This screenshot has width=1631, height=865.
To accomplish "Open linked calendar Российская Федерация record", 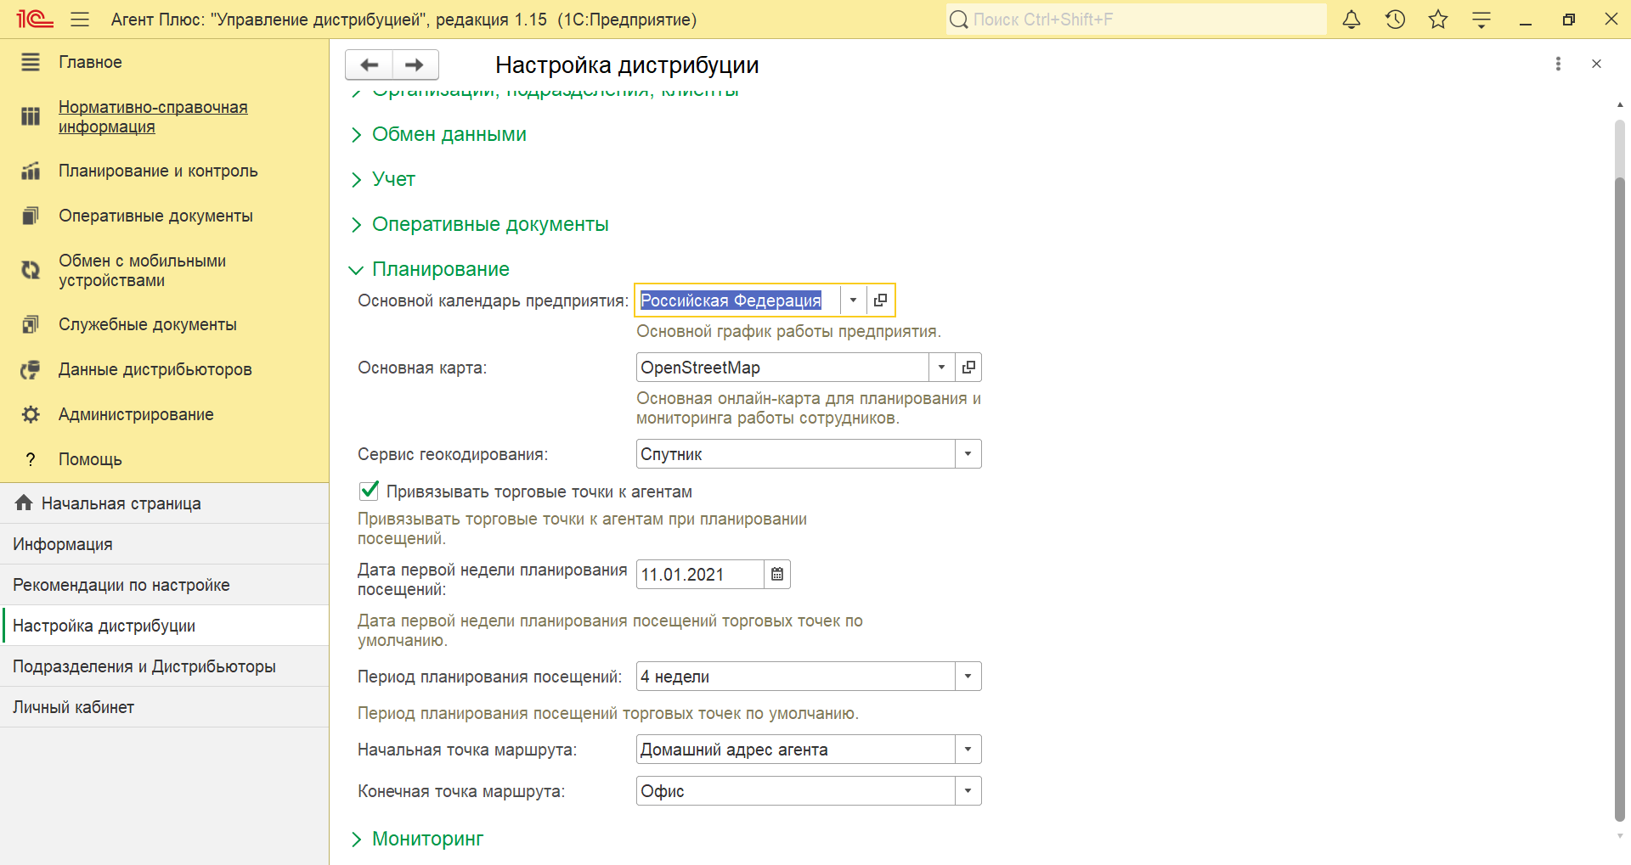I will point(880,300).
